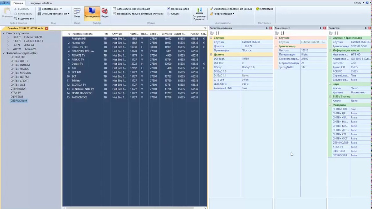Collapse Информация канала section in Свойства
The height and width of the screenshot is (209, 372).
(x=330, y=51)
